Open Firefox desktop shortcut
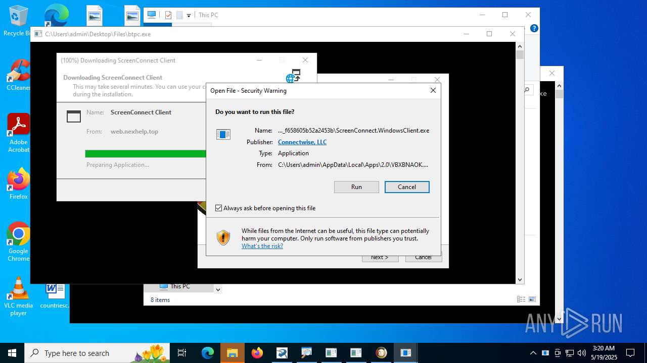Viewport: 647px width, 363px height. point(18,184)
